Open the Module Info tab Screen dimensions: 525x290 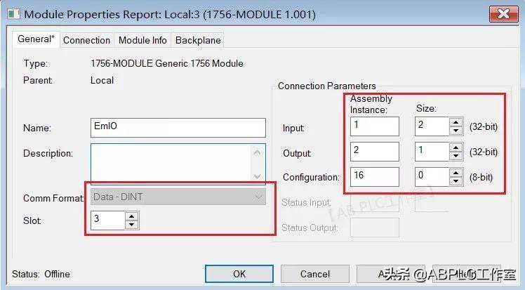[142, 40]
